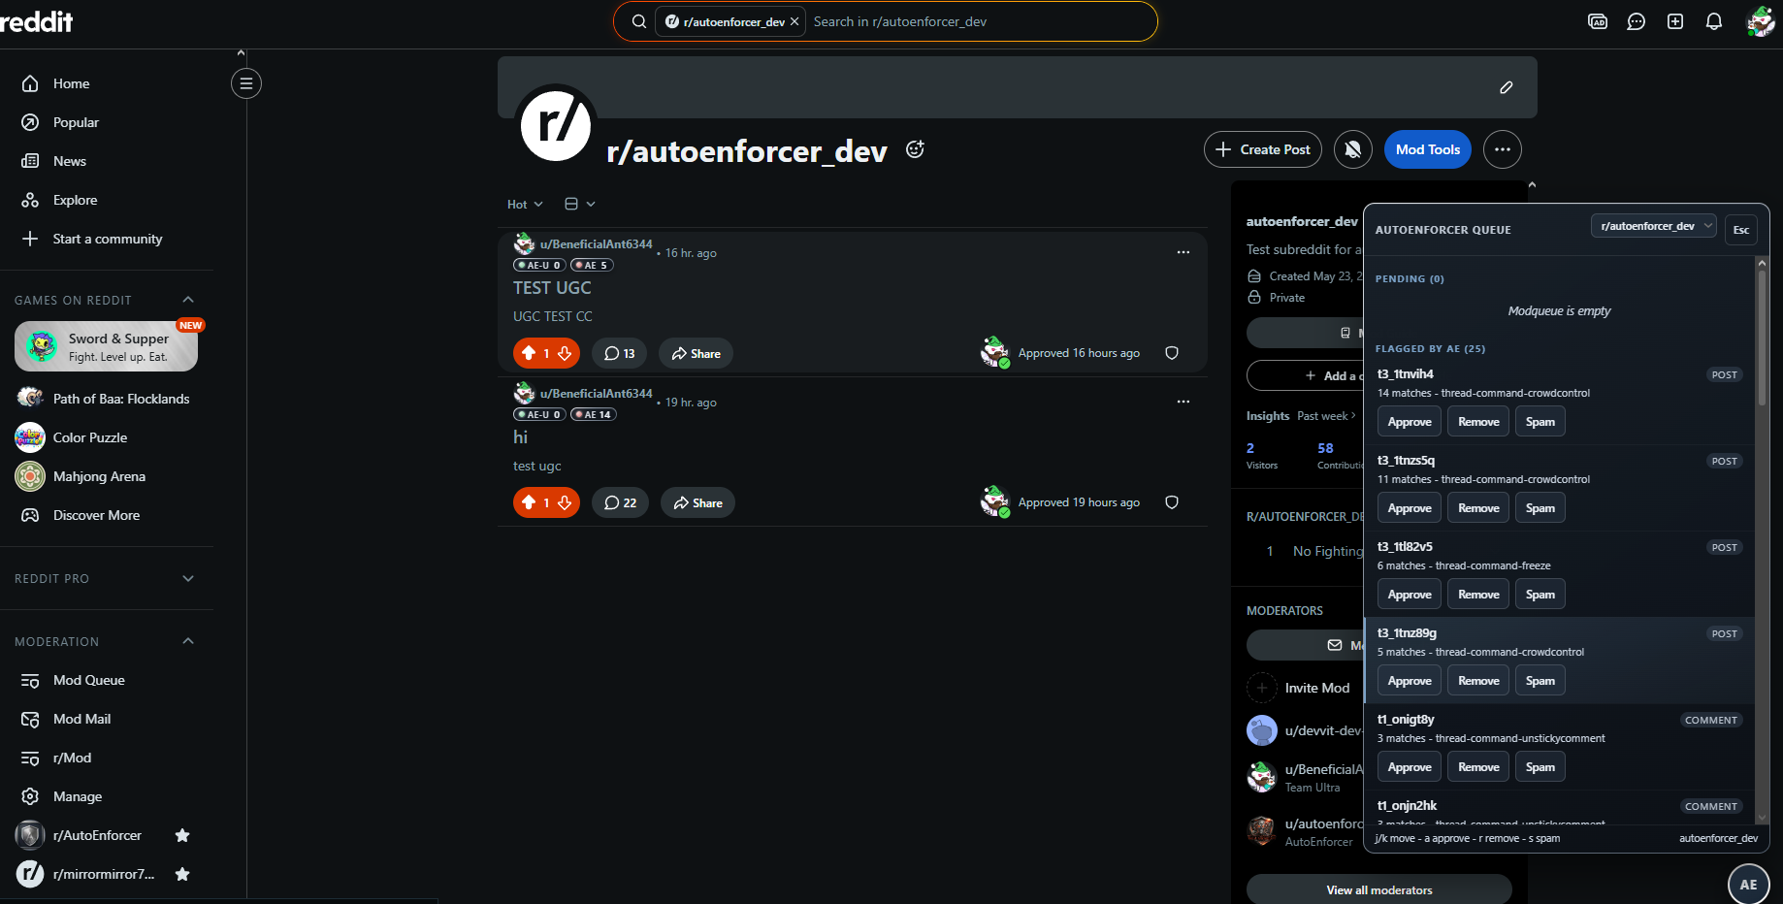
Task: Open the TEST UGC post options menu
Action: pyautogui.click(x=1183, y=252)
